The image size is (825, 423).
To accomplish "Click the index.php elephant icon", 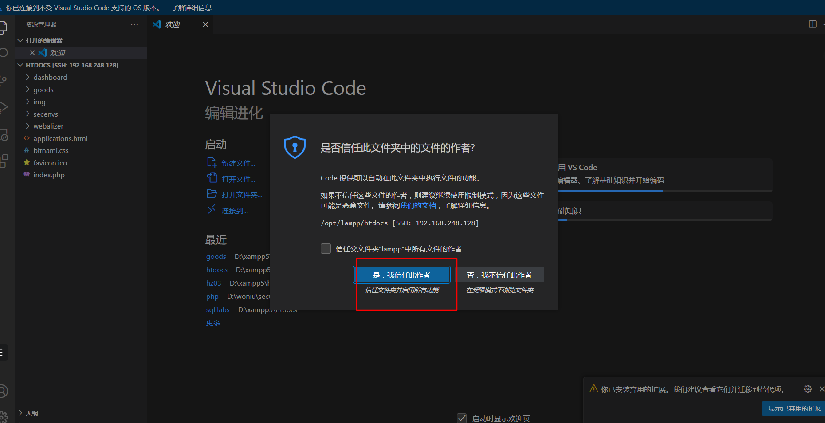I will click(27, 175).
